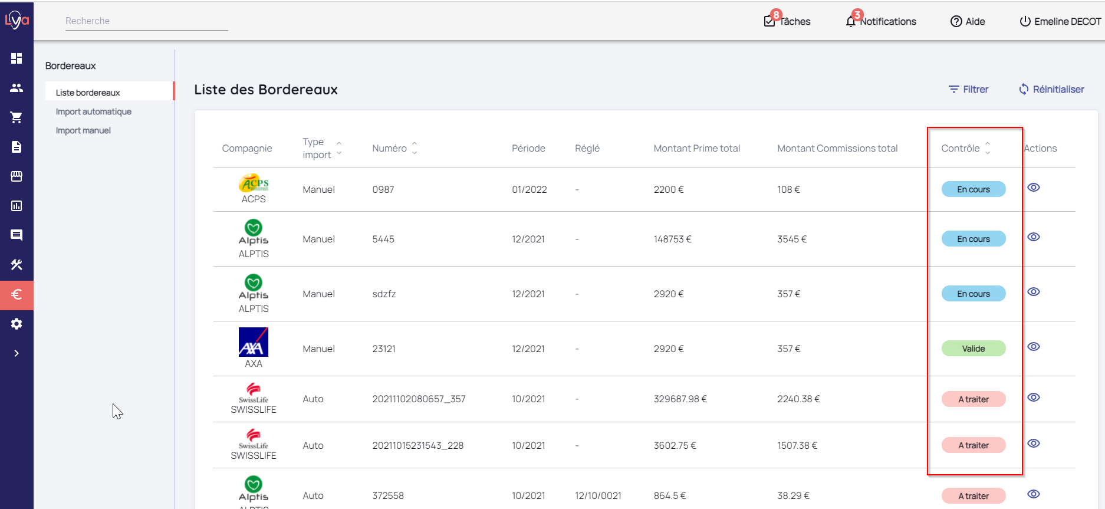1105x509 pixels.
Task: Open Import manuel menu item
Action: click(x=83, y=130)
